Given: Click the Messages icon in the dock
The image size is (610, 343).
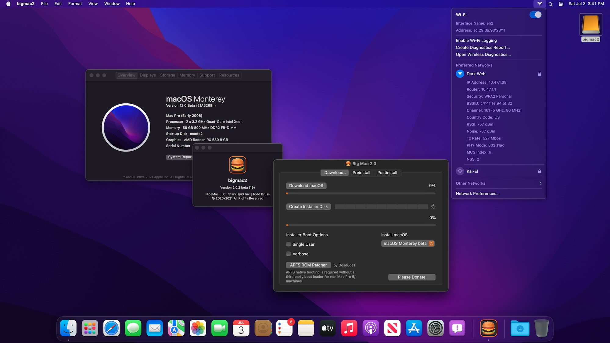Looking at the screenshot, I should [133, 328].
